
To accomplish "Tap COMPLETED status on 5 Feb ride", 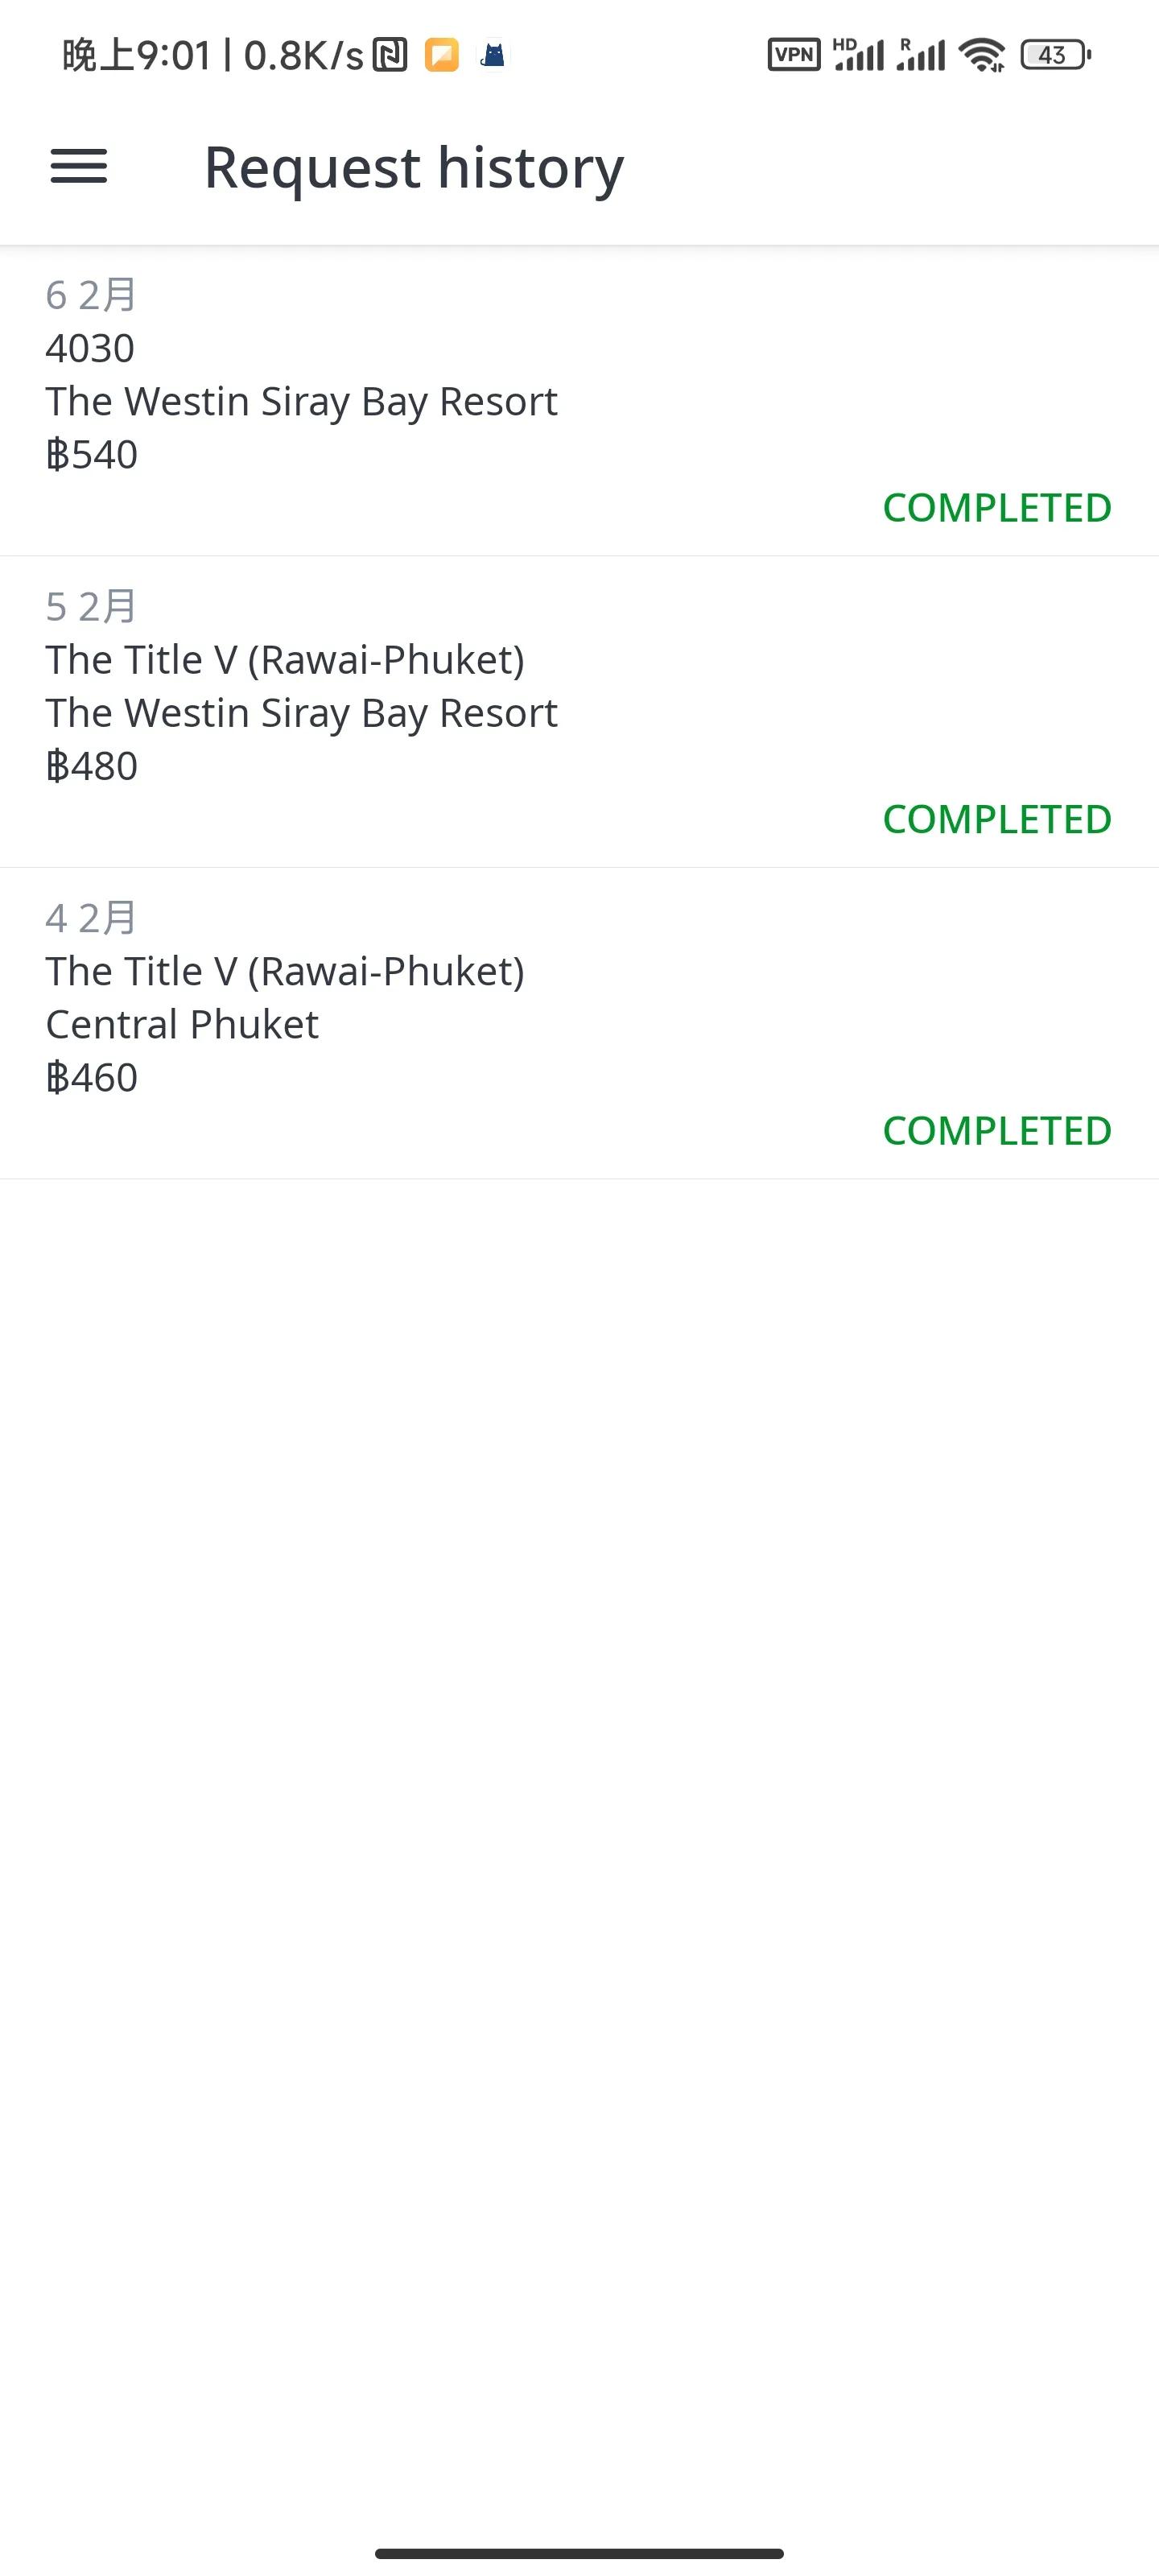I will tap(996, 820).
